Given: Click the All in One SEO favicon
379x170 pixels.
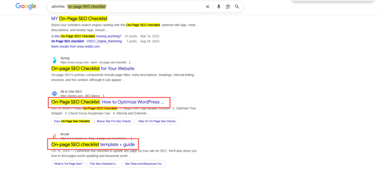Looking at the screenshot, I should 55,94.
